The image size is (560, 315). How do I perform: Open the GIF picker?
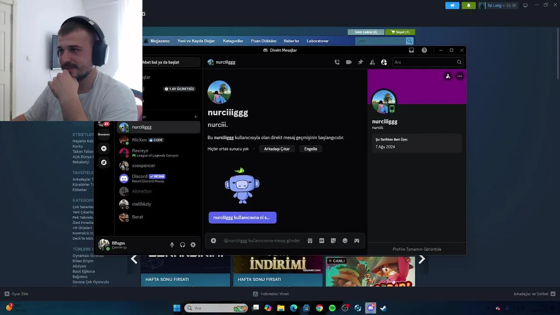322,241
